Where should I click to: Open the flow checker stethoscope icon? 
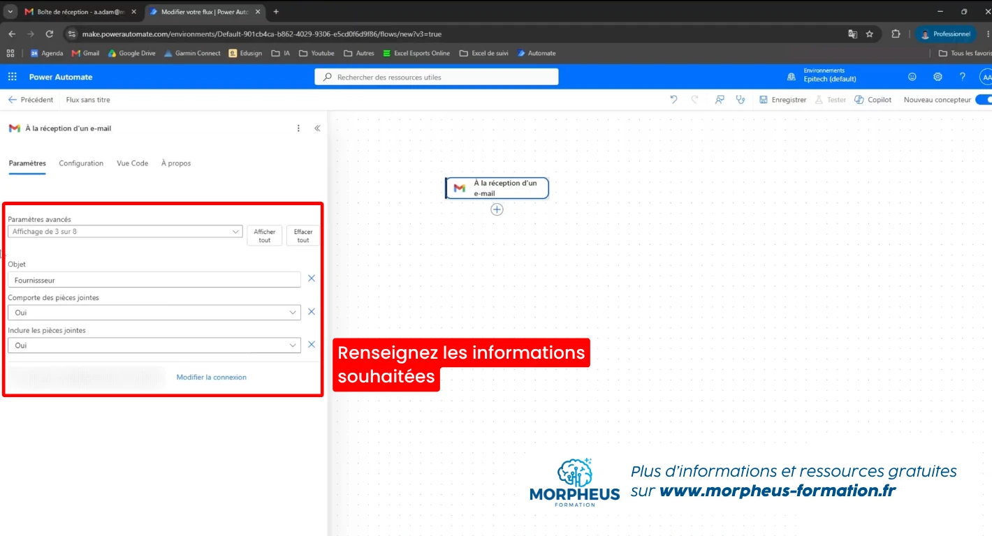tap(741, 100)
